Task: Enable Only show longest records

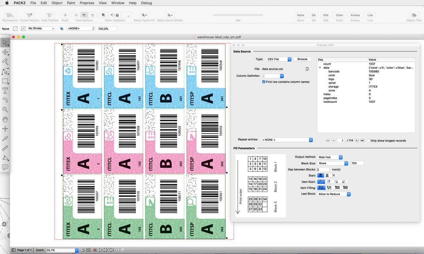Action: [368, 141]
